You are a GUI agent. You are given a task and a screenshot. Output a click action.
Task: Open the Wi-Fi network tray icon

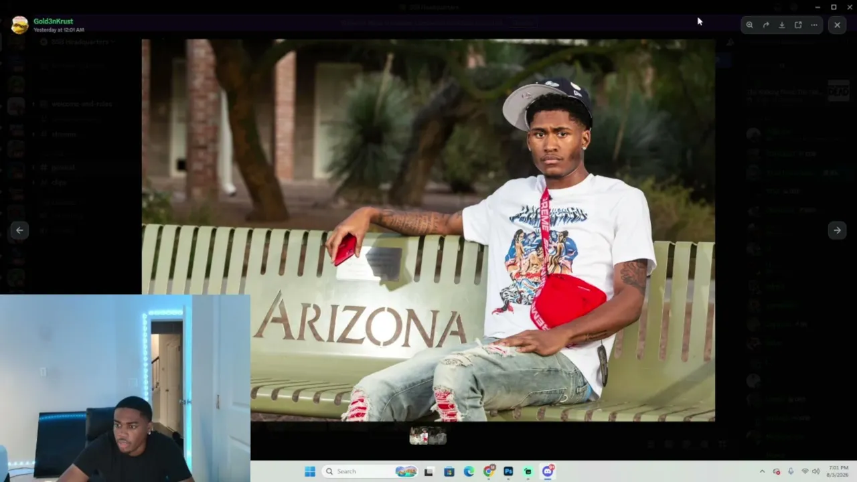(x=805, y=471)
